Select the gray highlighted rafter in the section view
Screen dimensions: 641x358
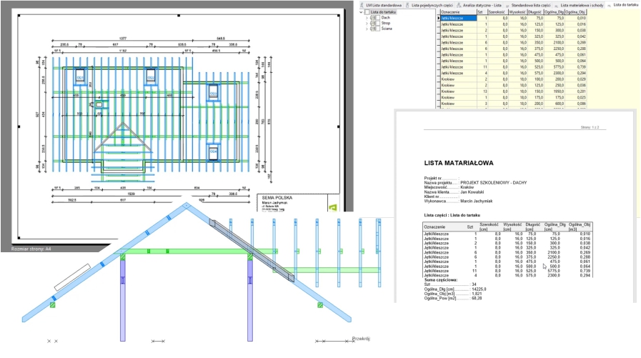252,249
